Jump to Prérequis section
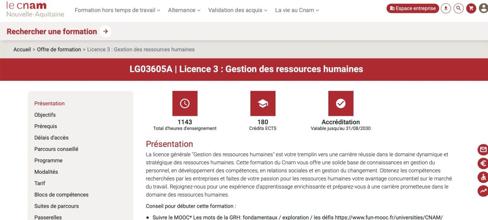The height and width of the screenshot is (220, 488). tap(45, 126)
